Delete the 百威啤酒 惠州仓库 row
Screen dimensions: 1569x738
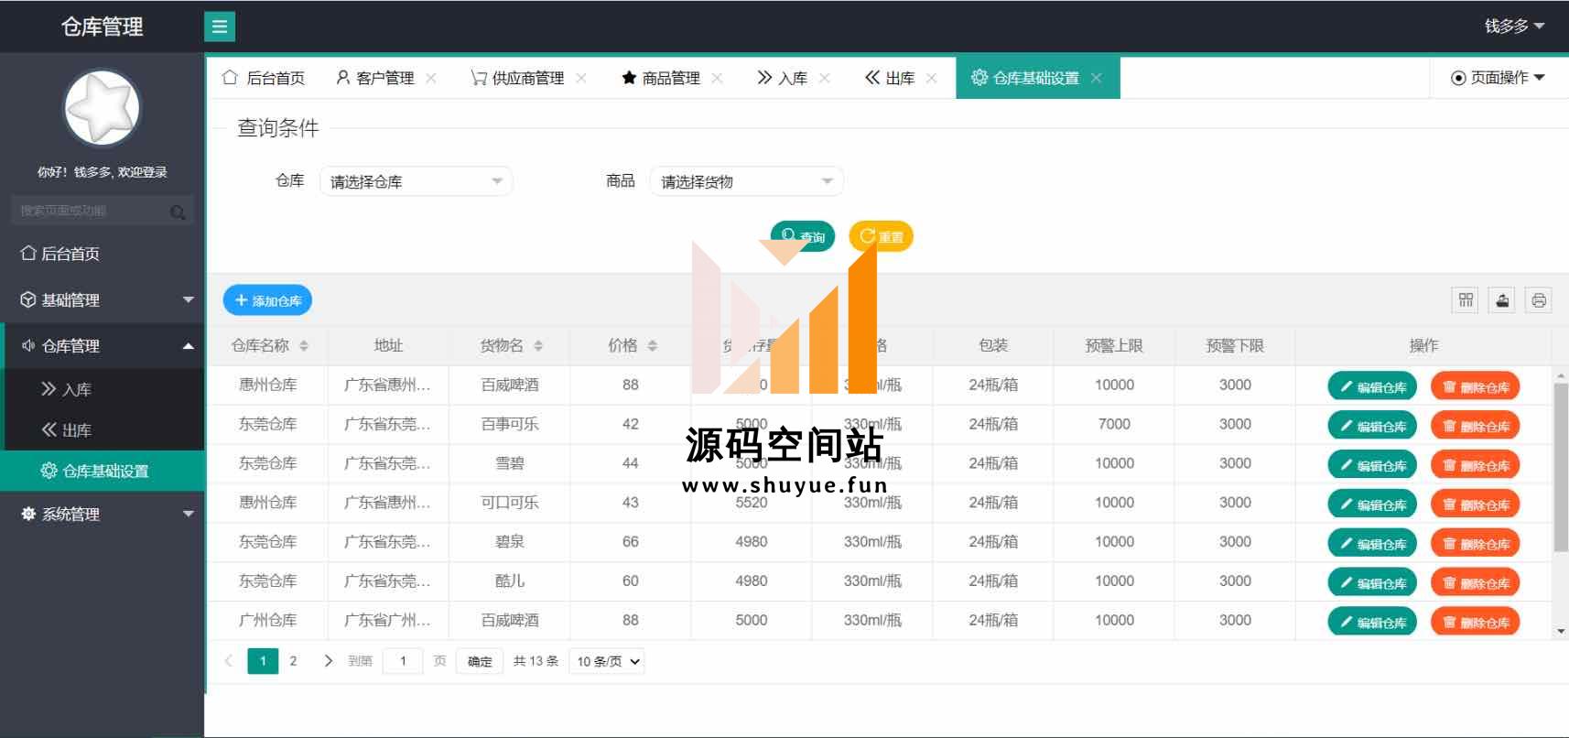pyautogui.click(x=1476, y=386)
